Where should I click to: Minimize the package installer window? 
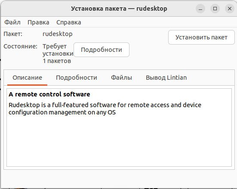tap(200, 9)
